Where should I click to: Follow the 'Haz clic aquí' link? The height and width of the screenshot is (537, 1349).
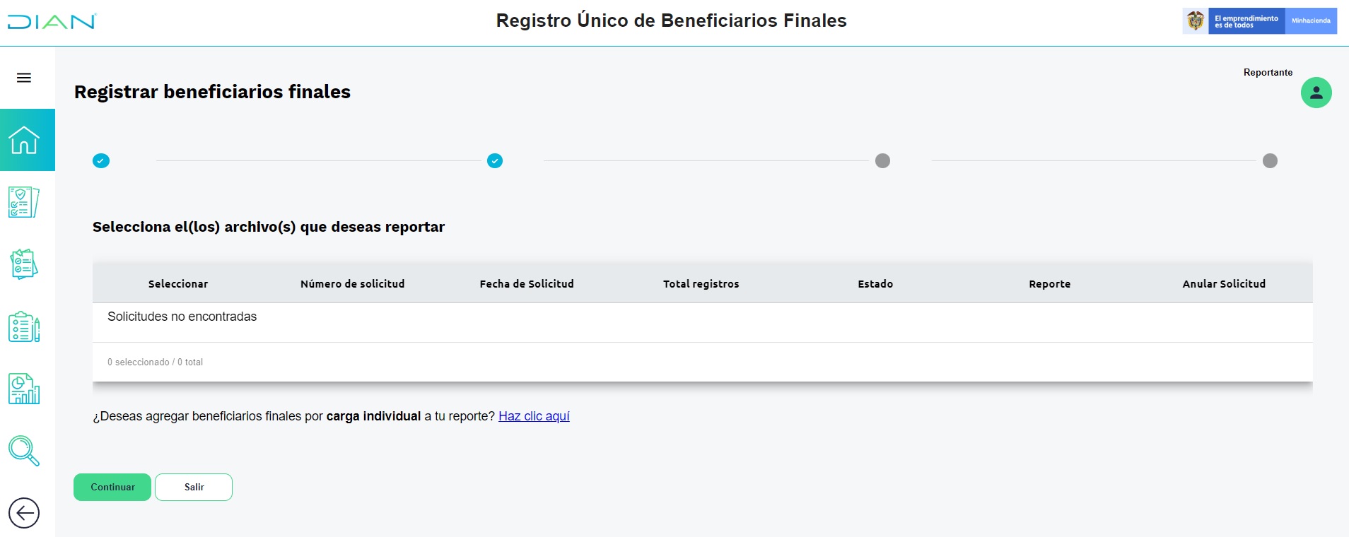pyautogui.click(x=534, y=416)
